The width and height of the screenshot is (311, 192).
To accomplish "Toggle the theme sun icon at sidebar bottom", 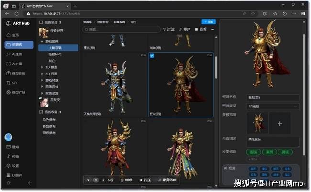I will 8,183.
